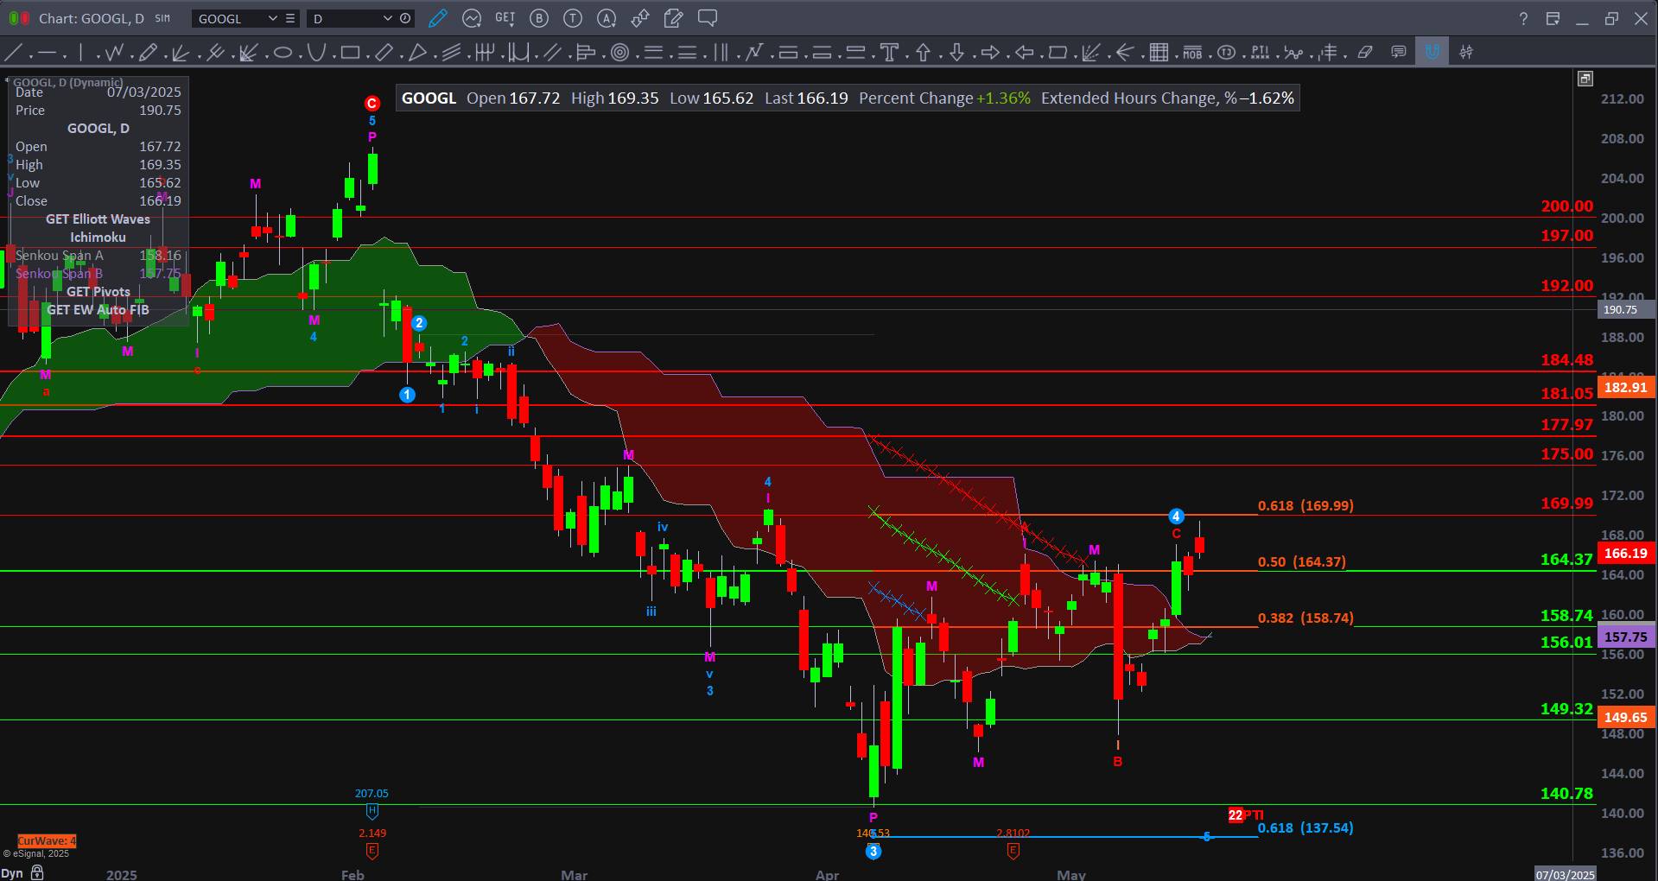Select the concentric circles tool

pos(619,53)
